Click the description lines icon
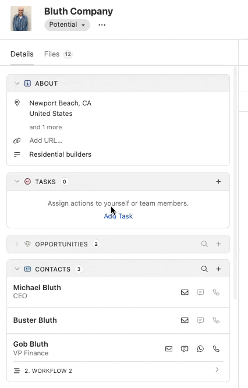 17,154
